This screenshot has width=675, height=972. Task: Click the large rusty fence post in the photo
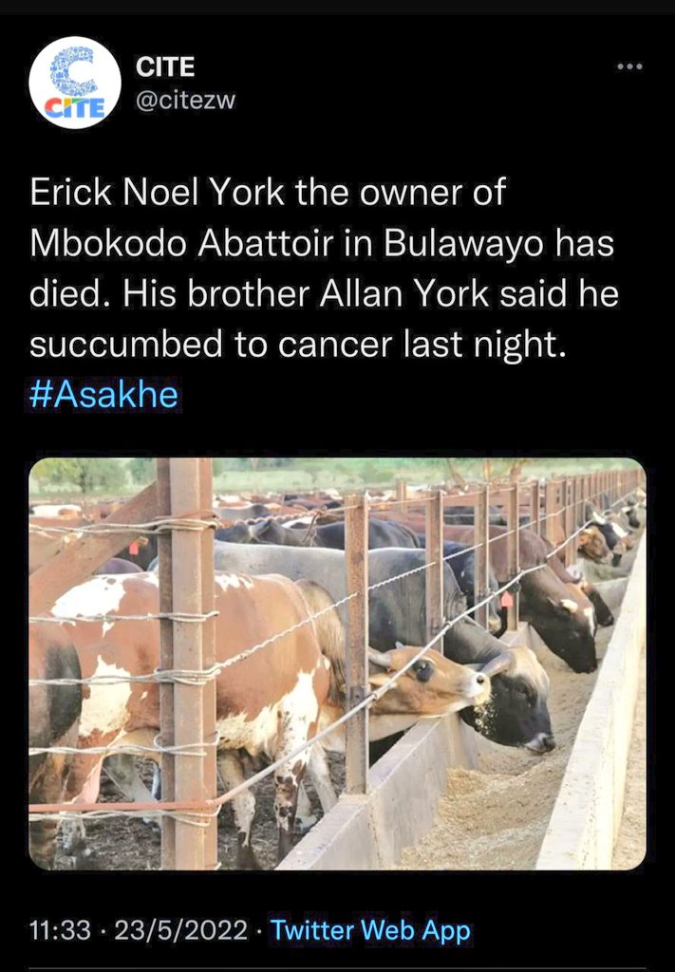tap(186, 664)
